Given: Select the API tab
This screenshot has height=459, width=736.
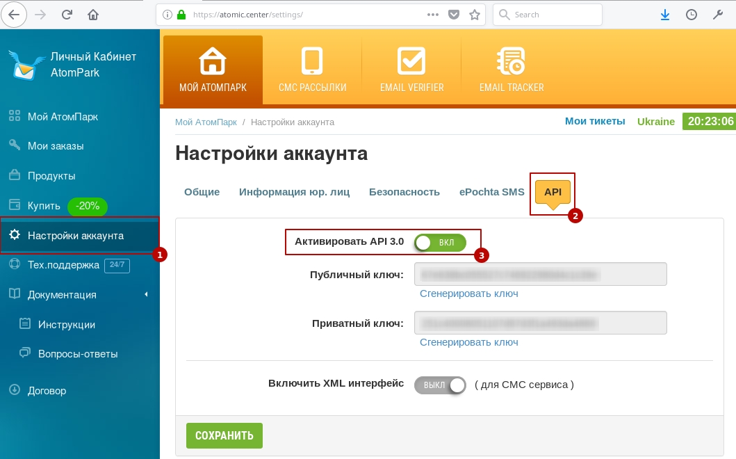Looking at the screenshot, I should tap(553, 192).
